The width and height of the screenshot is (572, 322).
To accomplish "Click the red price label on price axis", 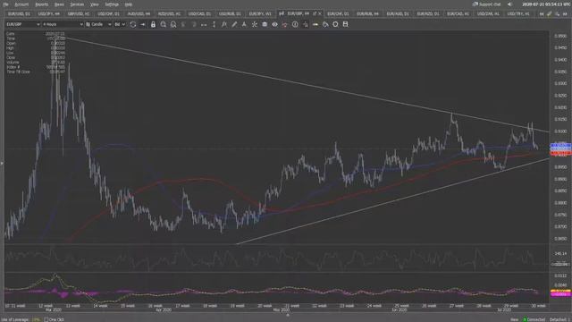I will pyautogui.click(x=560, y=154).
